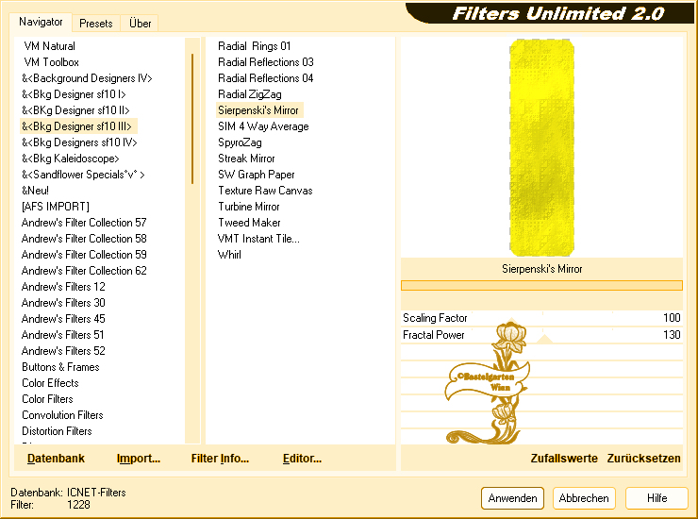This screenshot has height=519, width=698.
Task: Open the filter Editor...
Action: (x=302, y=458)
